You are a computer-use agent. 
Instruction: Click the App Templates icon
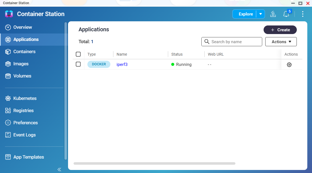click(8, 157)
